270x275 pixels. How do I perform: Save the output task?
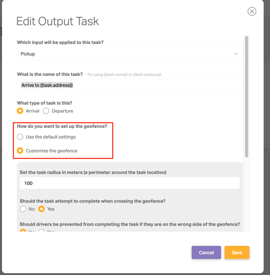coord(237,252)
